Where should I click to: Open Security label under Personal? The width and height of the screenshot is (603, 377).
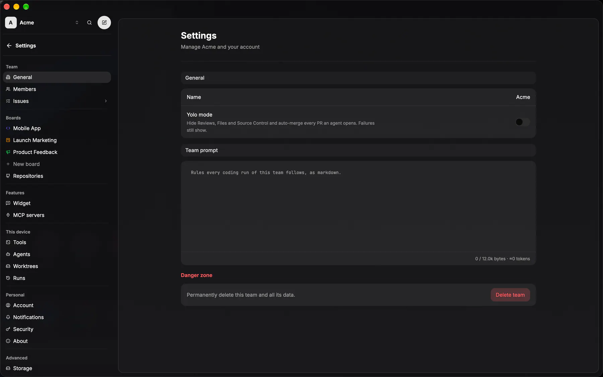(x=23, y=329)
